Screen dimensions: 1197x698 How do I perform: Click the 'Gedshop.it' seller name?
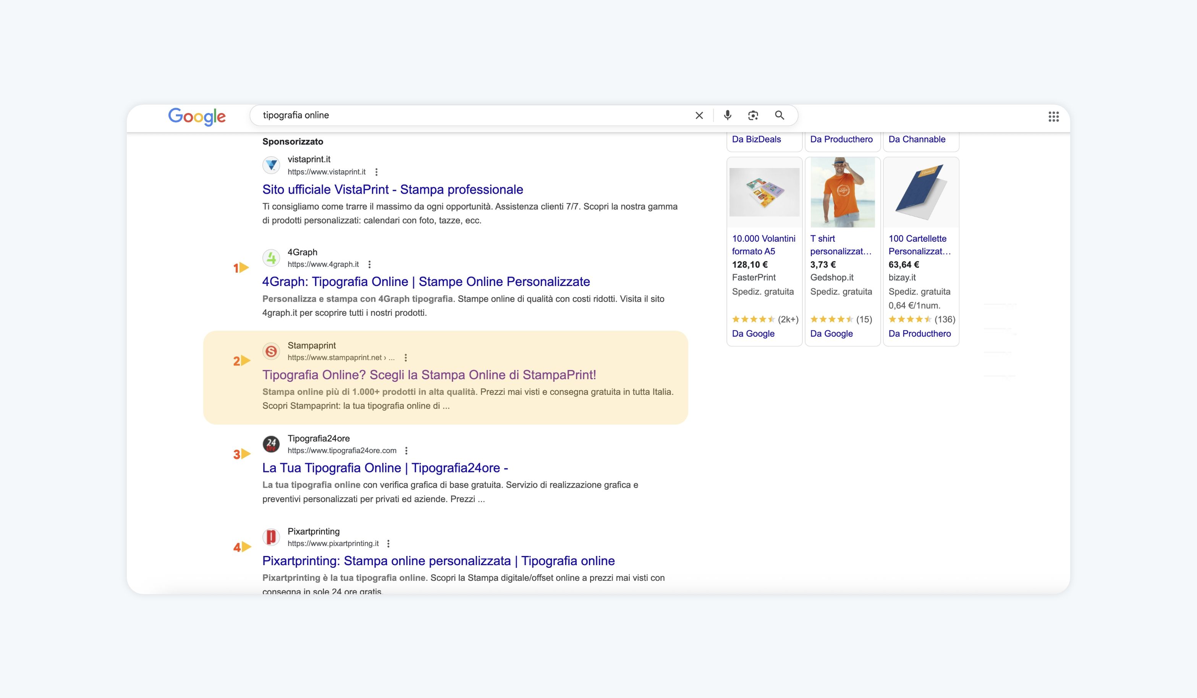832,277
